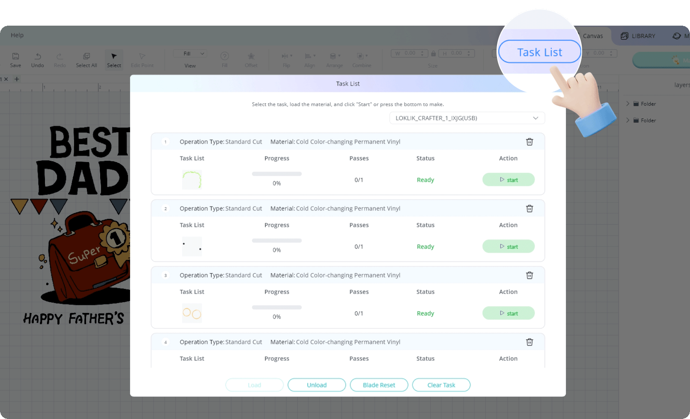This screenshot has width=690, height=419.
Task: Expand the first Folder in layers
Action: click(628, 104)
